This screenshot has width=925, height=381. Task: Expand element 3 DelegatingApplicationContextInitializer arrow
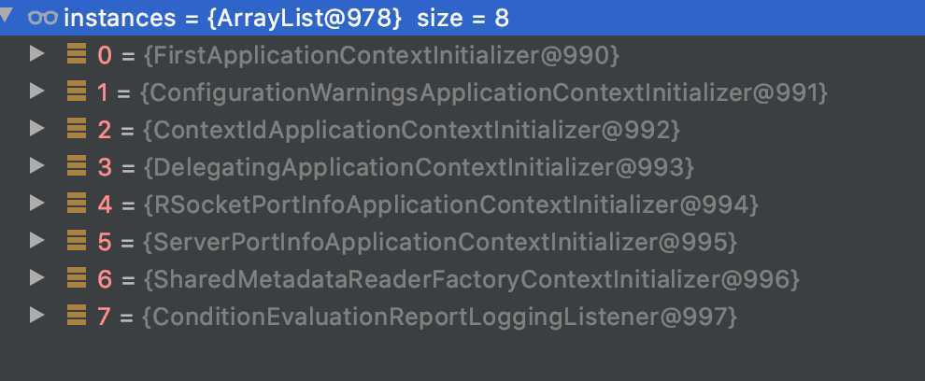37,165
